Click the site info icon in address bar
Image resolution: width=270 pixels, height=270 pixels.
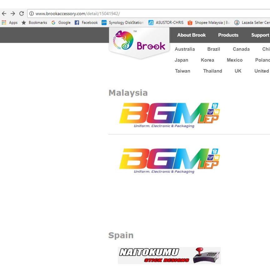32,14
